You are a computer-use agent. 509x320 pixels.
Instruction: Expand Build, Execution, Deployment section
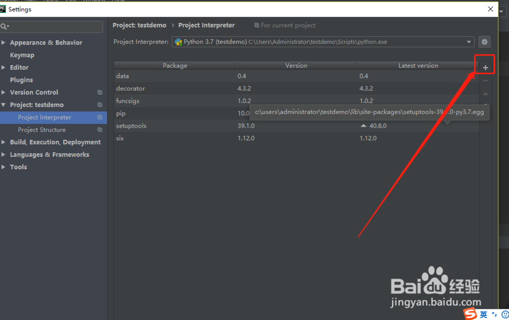[x=4, y=142]
